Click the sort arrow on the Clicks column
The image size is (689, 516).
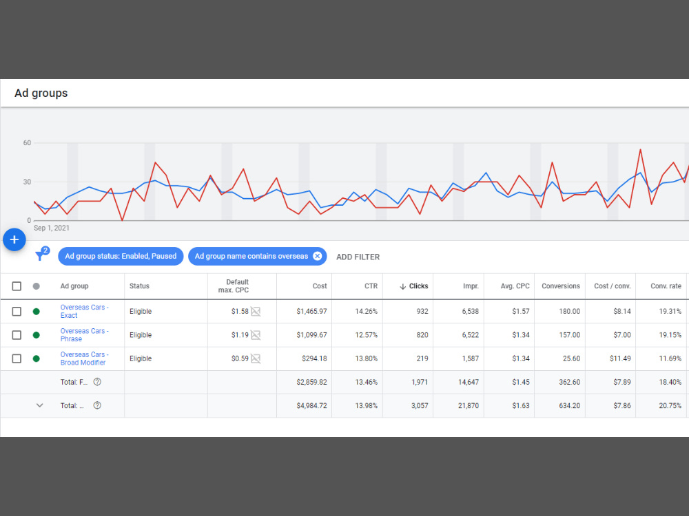402,286
